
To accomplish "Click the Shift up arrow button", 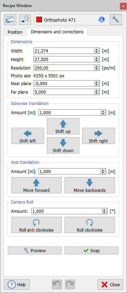I will tap(63, 126).
